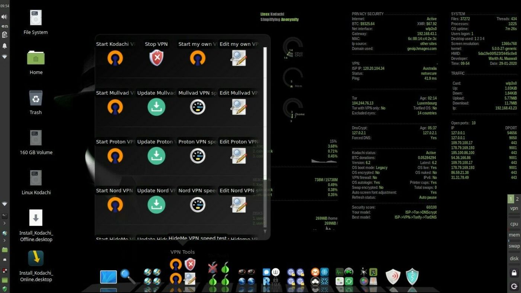Viewport: 521px width, 293px height.
Task: Open the VPN Tools dock group
Action: pos(183,271)
